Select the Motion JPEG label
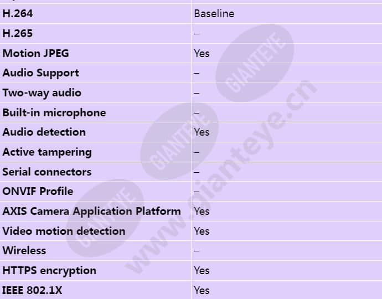Image resolution: width=382 pixels, height=299 pixels. click(35, 53)
